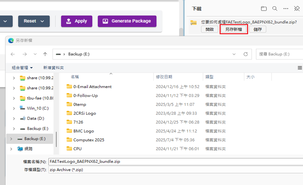Click the search icon in downloads panel
The image size is (303, 185).
click(274, 9)
